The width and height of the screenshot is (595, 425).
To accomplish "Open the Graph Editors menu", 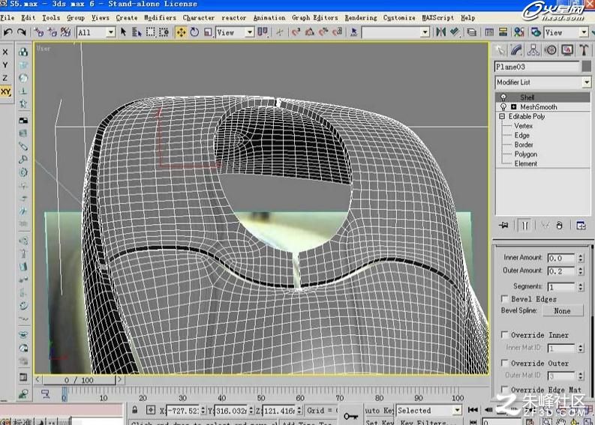I will [x=314, y=17].
